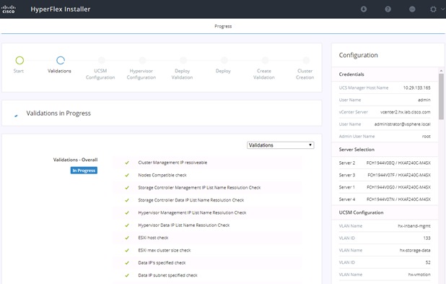
Task: Click the Validations step label
Action: click(x=59, y=71)
